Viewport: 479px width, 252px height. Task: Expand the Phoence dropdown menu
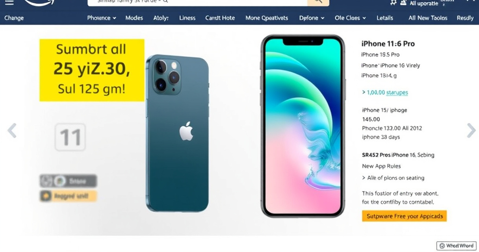tap(102, 18)
